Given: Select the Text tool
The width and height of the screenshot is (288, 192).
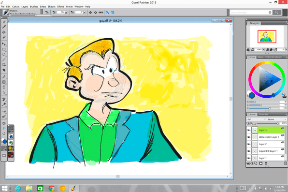Looking at the screenshot, I should (x=4, y=88).
